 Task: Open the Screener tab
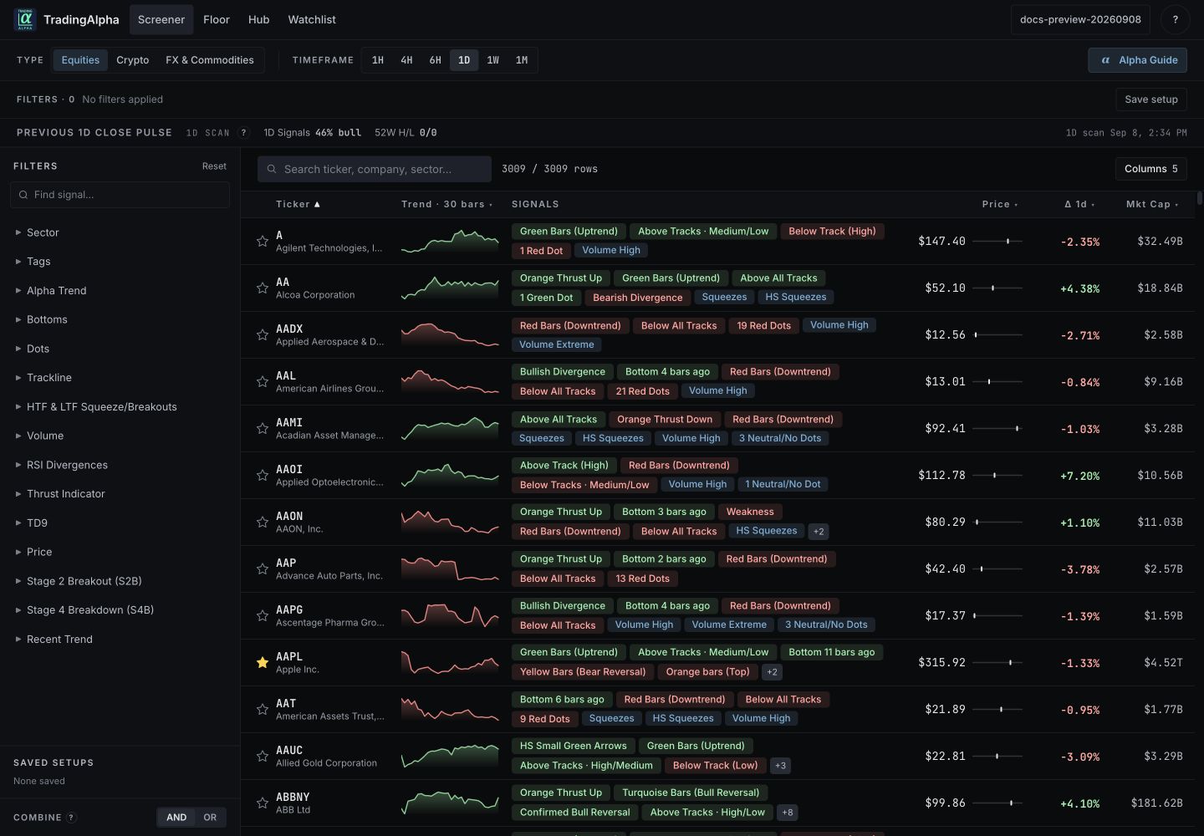(161, 19)
